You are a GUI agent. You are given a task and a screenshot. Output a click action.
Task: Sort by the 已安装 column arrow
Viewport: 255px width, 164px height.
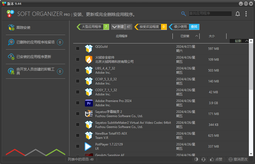[197, 36]
